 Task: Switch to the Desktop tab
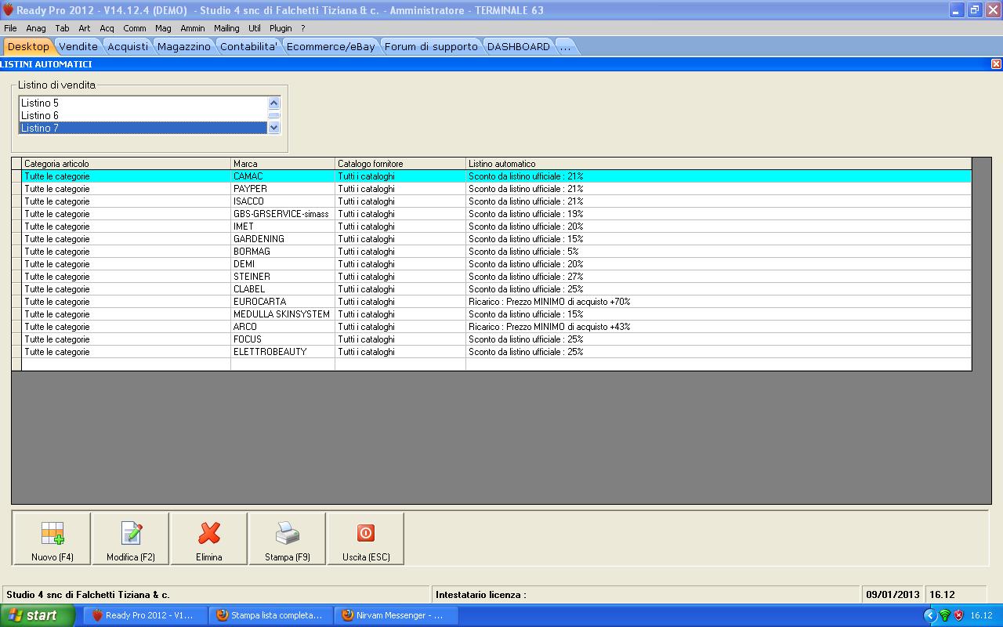28,46
